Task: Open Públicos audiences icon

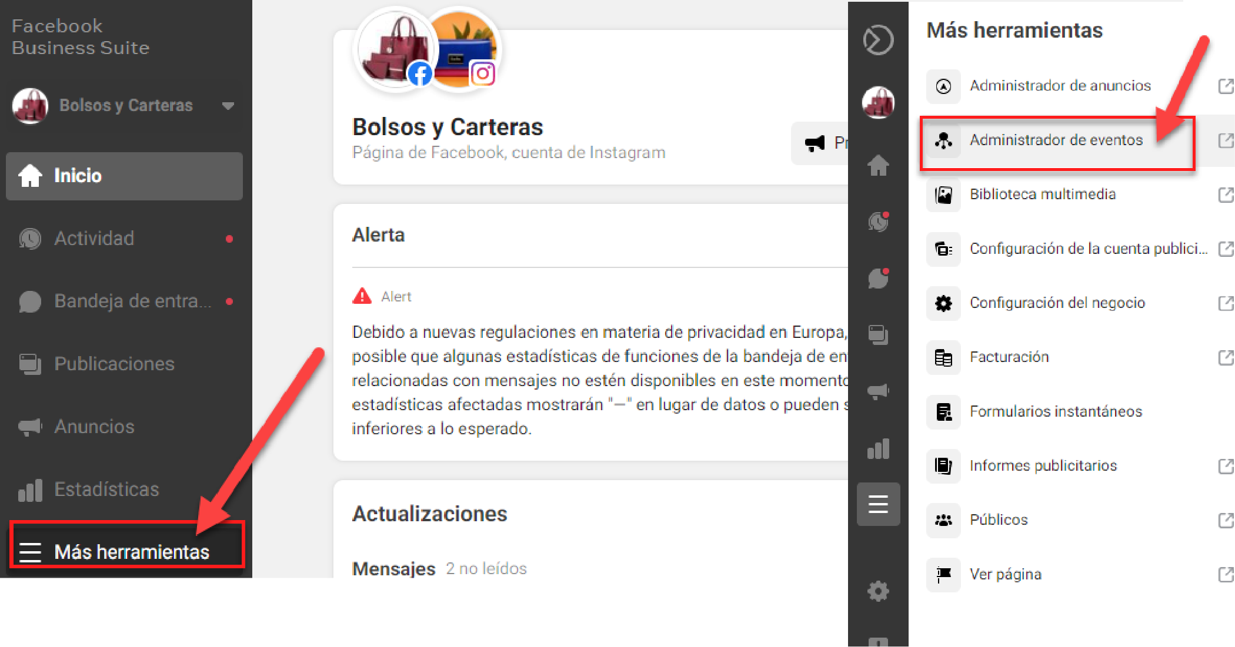Action: pyautogui.click(x=943, y=520)
